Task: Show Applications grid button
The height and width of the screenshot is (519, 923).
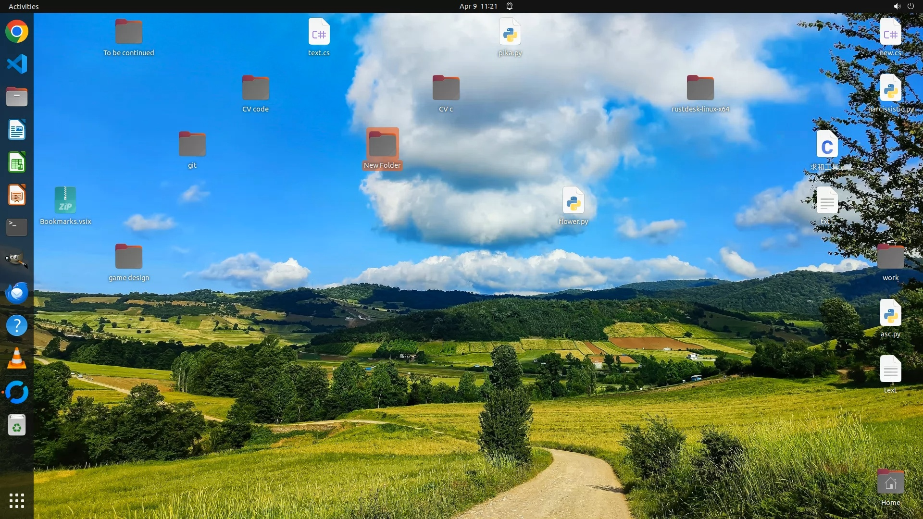Action: pyautogui.click(x=17, y=501)
